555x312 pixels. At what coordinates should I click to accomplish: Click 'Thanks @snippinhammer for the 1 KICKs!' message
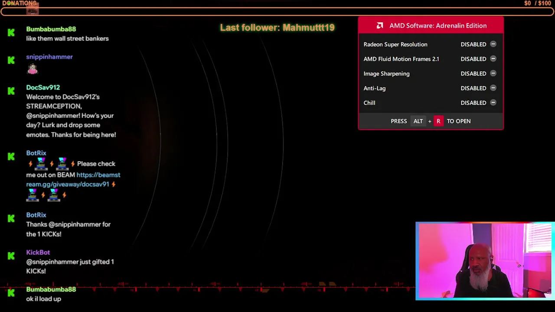(69, 229)
